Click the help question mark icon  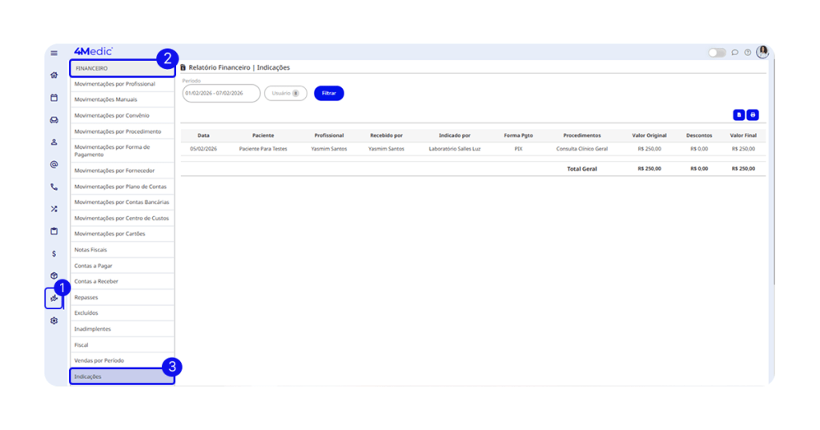click(747, 53)
